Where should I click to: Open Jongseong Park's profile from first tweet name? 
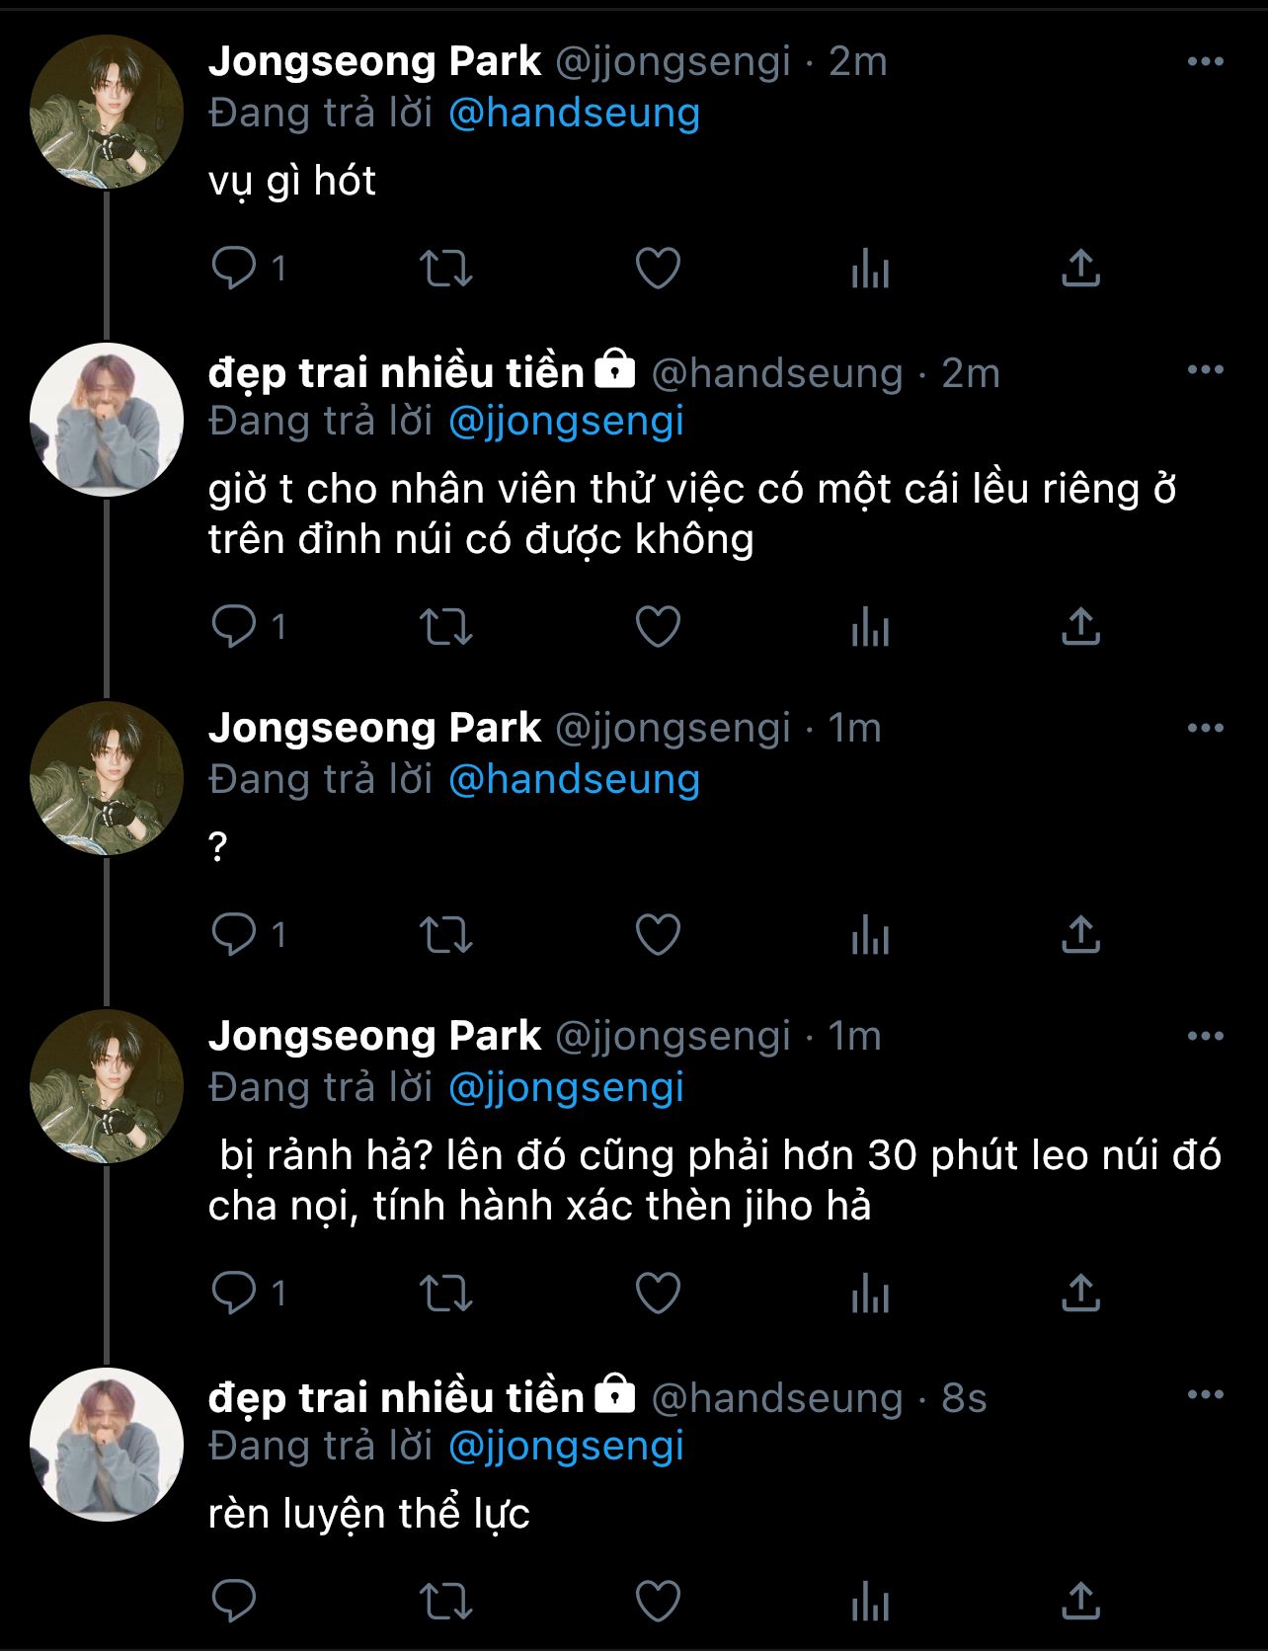pos(374,61)
